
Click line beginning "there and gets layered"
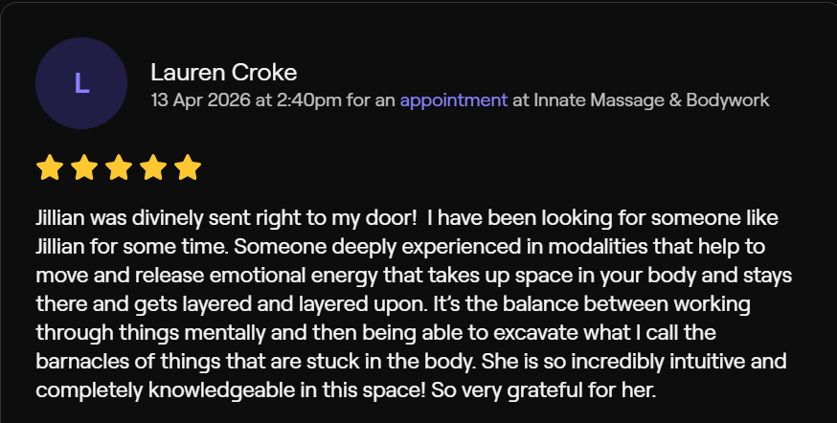pos(393,304)
